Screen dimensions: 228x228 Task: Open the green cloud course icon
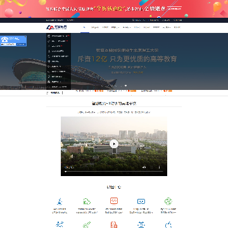point(87,201)
